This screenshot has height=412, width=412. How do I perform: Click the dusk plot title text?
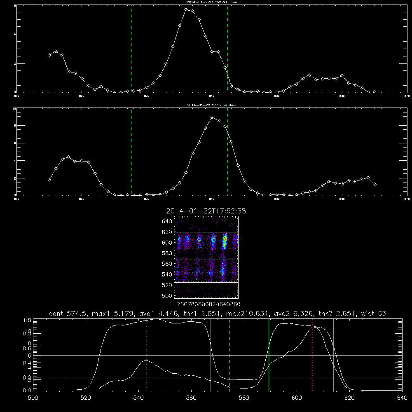tap(212, 105)
